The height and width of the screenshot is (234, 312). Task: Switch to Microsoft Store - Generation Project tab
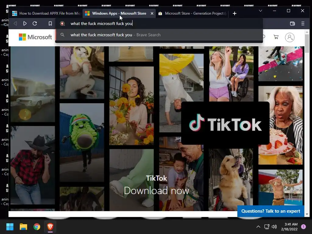pos(192,13)
